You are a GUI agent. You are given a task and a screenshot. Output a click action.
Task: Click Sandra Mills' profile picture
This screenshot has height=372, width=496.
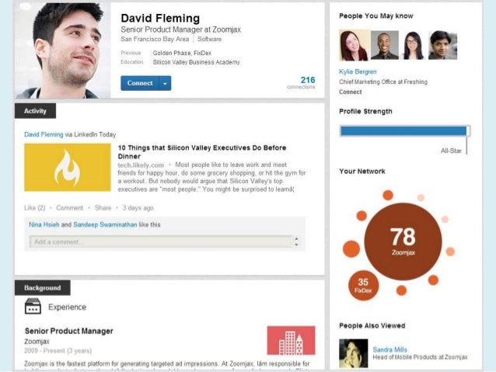pyautogui.click(x=353, y=353)
